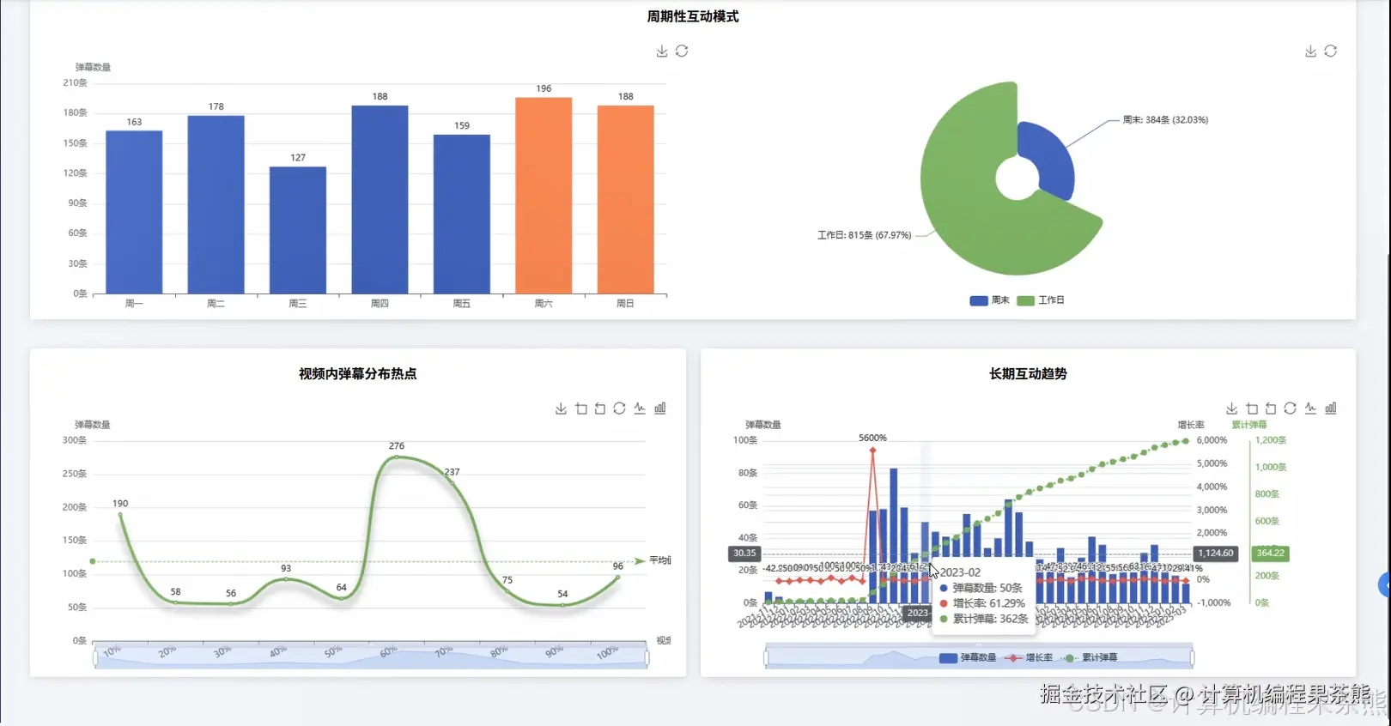Restore the pie chart to default
This screenshot has height=726, width=1391.
coord(1331,51)
